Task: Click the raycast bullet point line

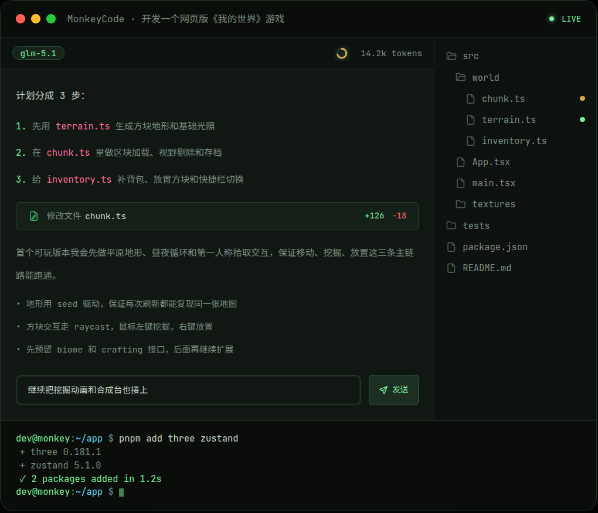Action: point(114,327)
